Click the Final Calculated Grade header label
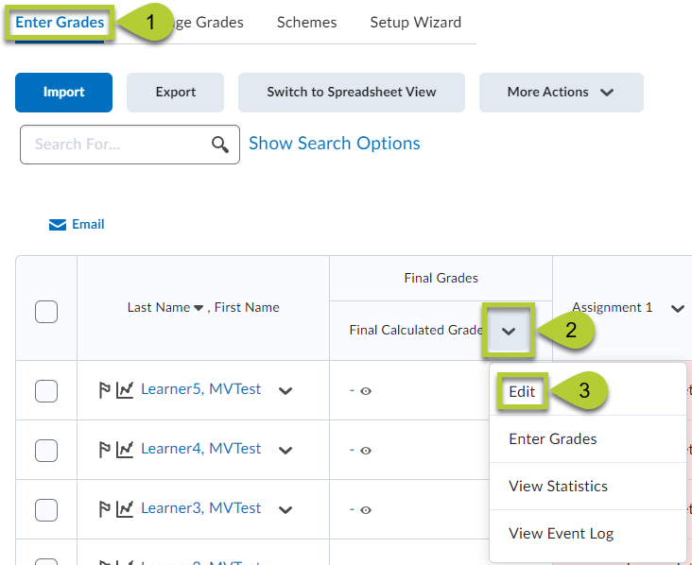This screenshot has height=565, width=692. (x=416, y=331)
